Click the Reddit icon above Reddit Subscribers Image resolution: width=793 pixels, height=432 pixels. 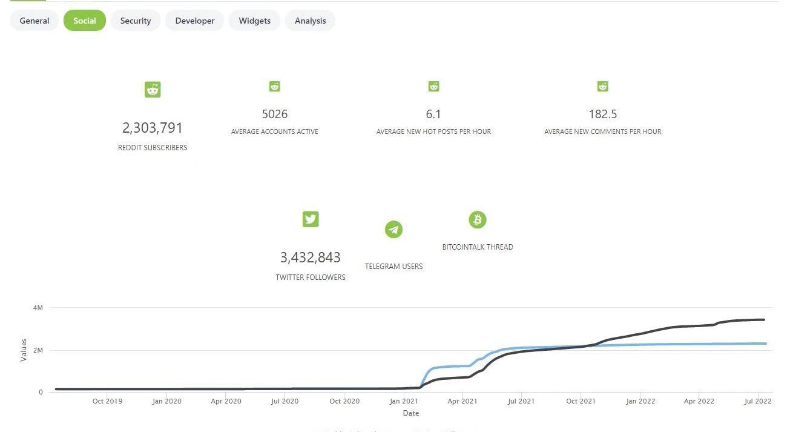(153, 90)
